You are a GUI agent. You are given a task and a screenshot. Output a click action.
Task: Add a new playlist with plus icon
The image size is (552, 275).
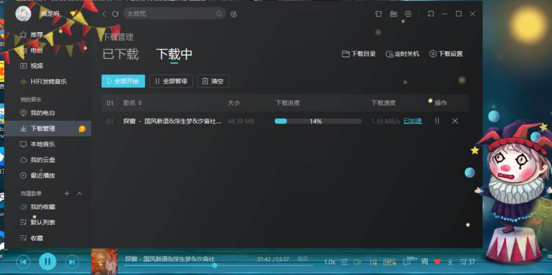(x=67, y=194)
